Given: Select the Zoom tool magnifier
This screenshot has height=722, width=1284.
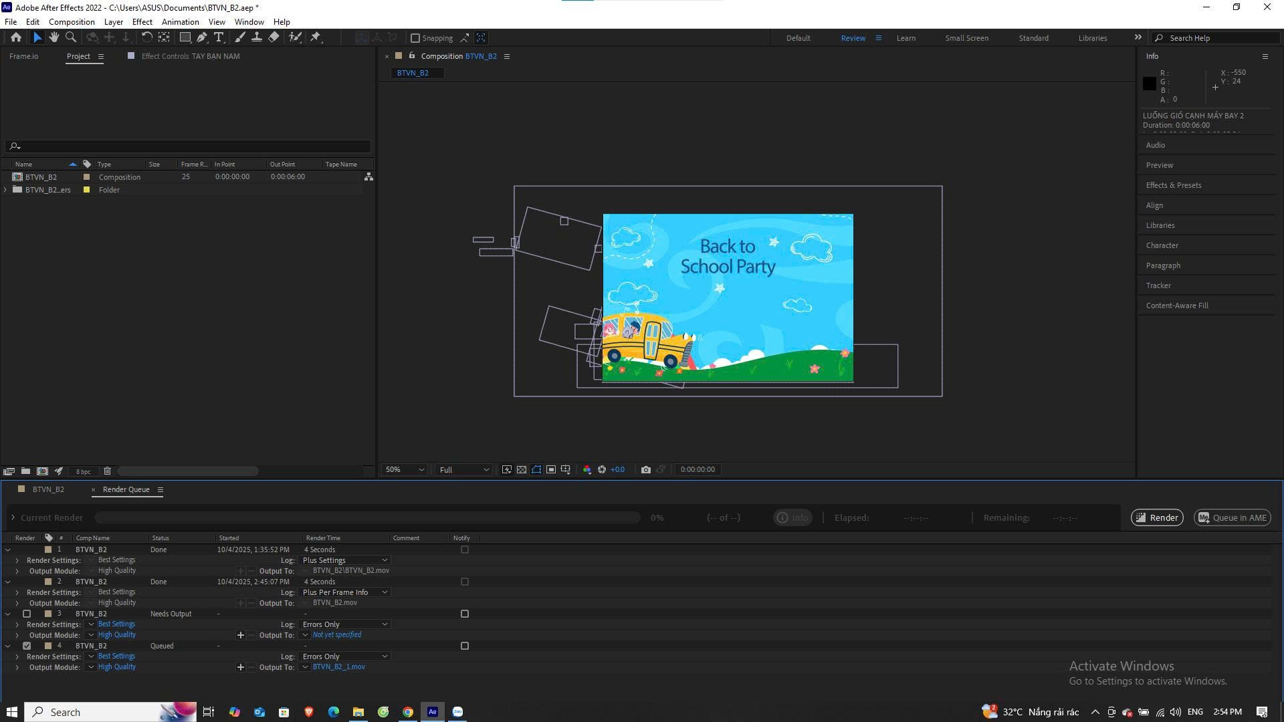Looking at the screenshot, I should point(71,38).
